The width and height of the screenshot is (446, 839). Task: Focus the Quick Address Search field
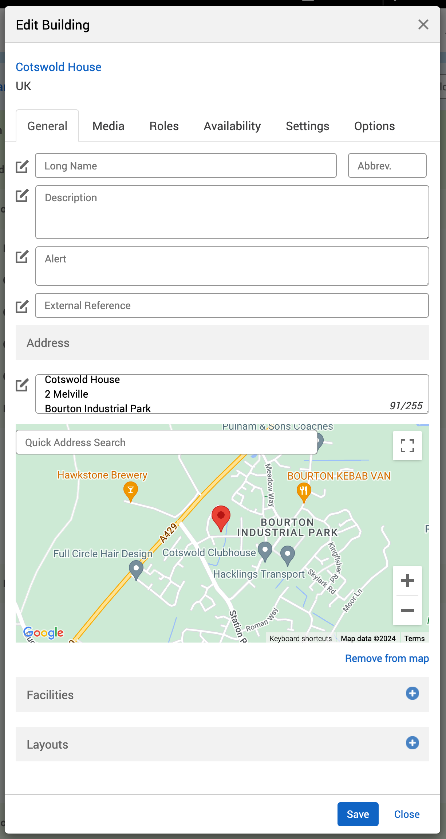(166, 442)
